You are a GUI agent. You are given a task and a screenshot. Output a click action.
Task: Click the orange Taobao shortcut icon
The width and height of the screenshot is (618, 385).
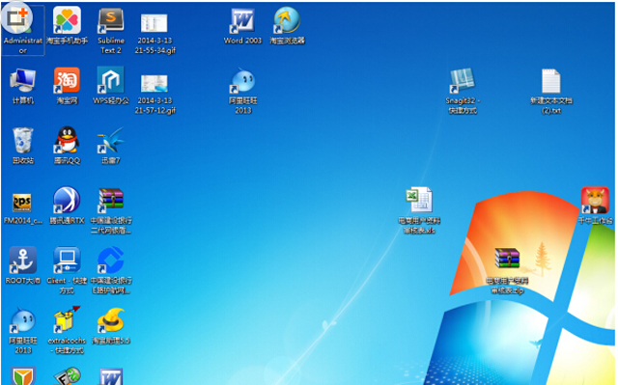pos(67,80)
